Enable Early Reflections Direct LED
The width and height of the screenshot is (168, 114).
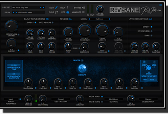click(35, 23)
